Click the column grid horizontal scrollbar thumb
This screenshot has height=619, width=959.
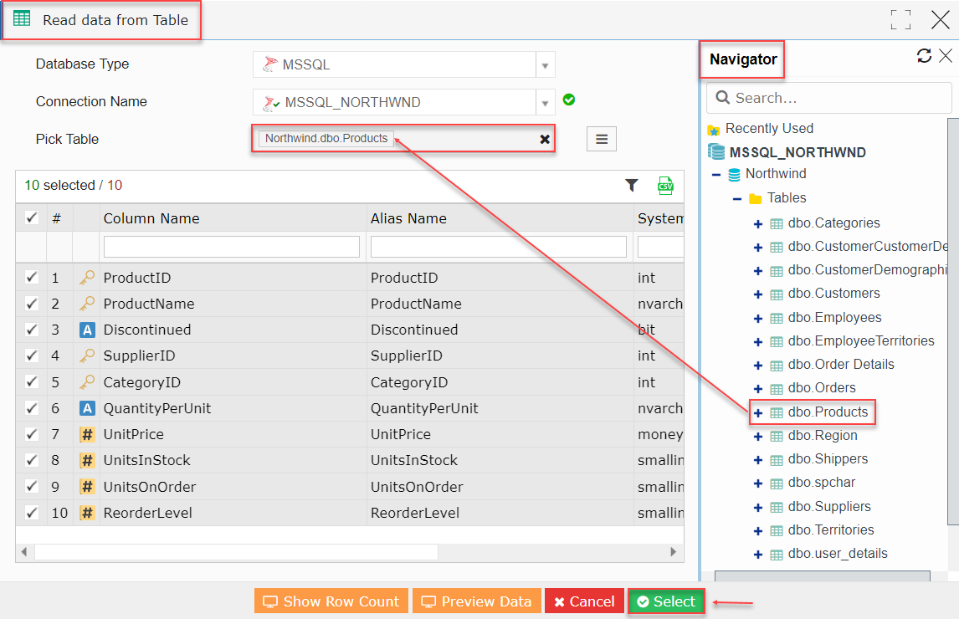coord(236,552)
